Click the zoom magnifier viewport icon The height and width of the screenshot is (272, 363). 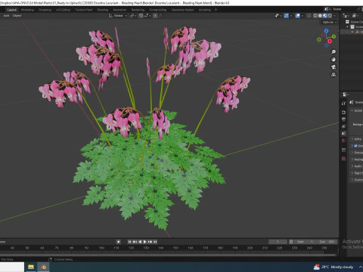(x=334, y=52)
